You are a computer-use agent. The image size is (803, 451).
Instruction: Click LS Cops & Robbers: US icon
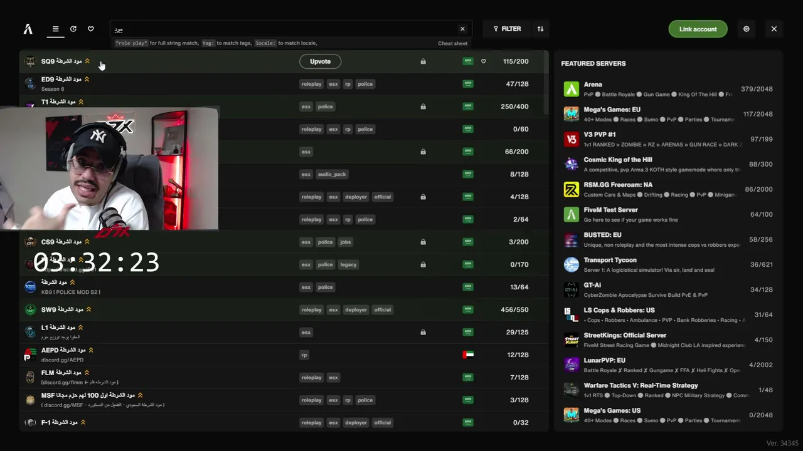click(x=571, y=314)
